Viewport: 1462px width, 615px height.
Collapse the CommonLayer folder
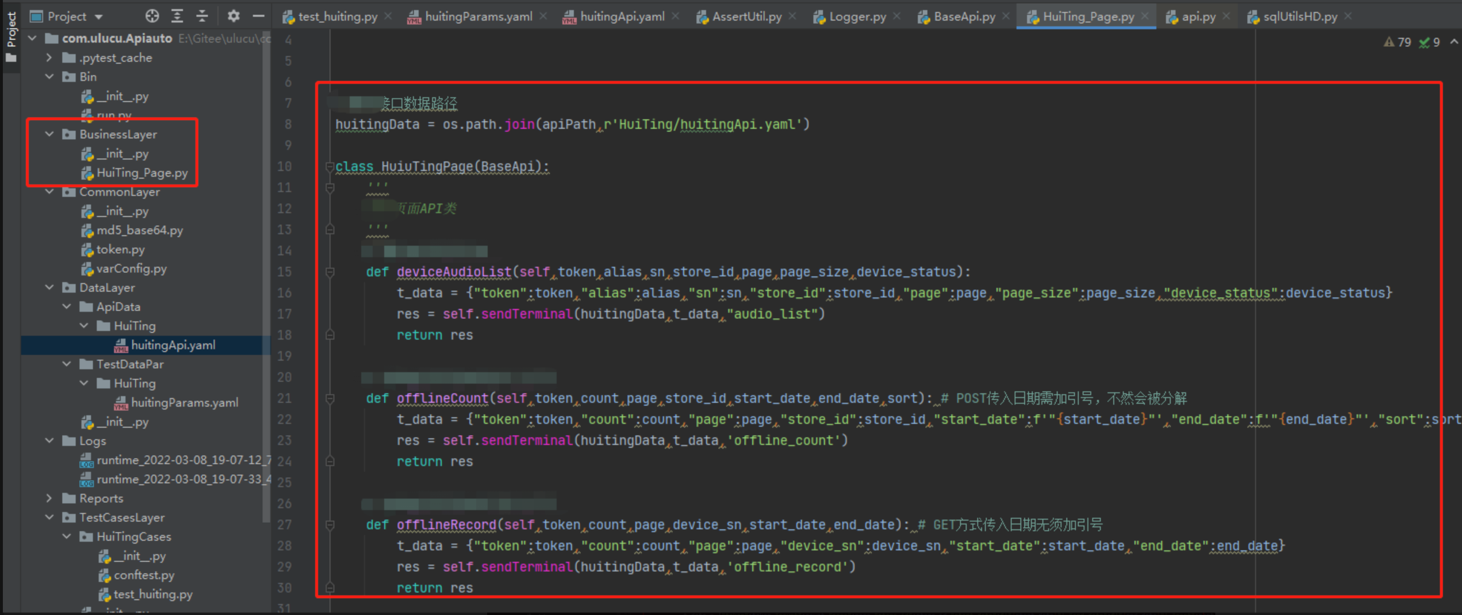click(49, 192)
